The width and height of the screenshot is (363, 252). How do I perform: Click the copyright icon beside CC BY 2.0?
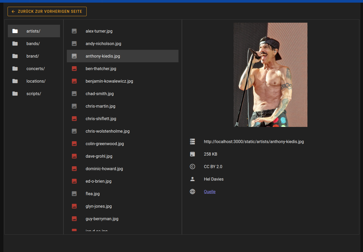pyautogui.click(x=192, y=167)
